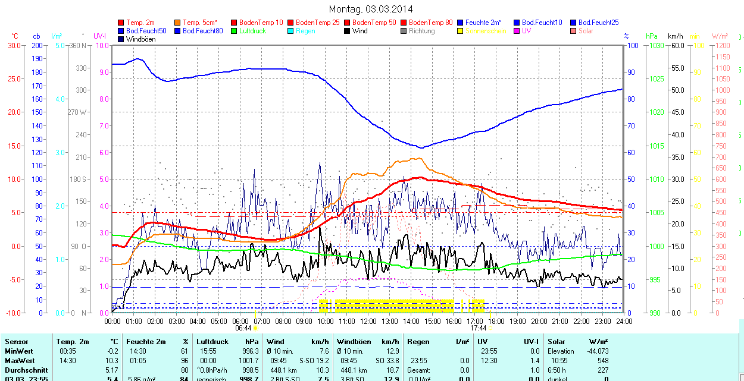Click the magenta UV legend square
744x381 pixels.
click(x=517, y=31)
